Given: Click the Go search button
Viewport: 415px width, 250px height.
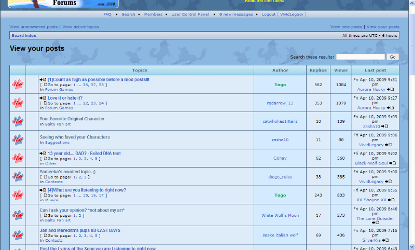Looking at the screenshot, I should [x=393, y=57].
